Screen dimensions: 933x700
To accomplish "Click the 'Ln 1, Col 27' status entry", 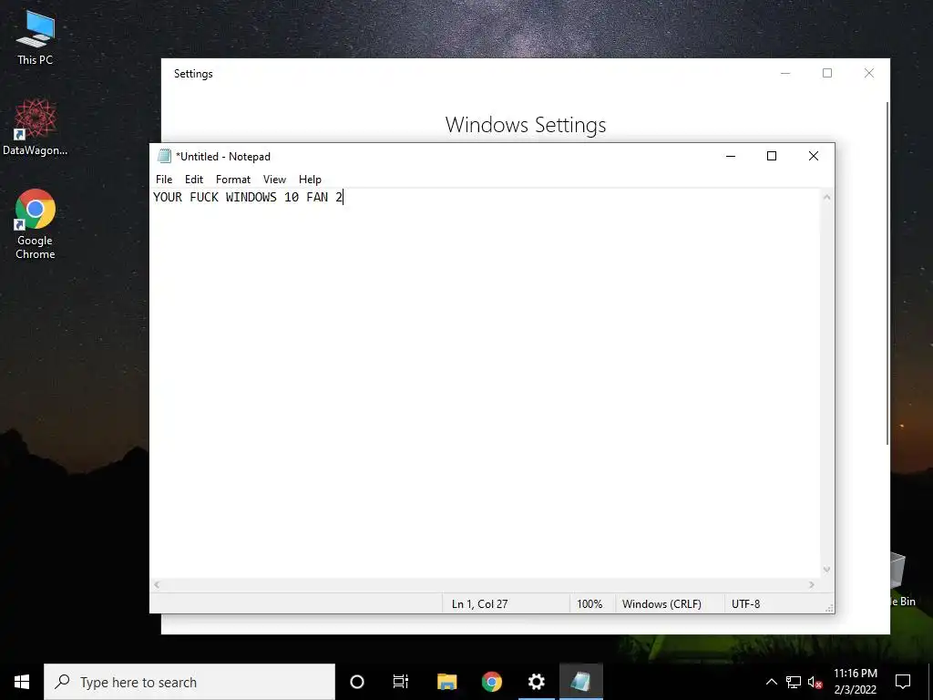I will pyautogui.click(x=479, y=603).
